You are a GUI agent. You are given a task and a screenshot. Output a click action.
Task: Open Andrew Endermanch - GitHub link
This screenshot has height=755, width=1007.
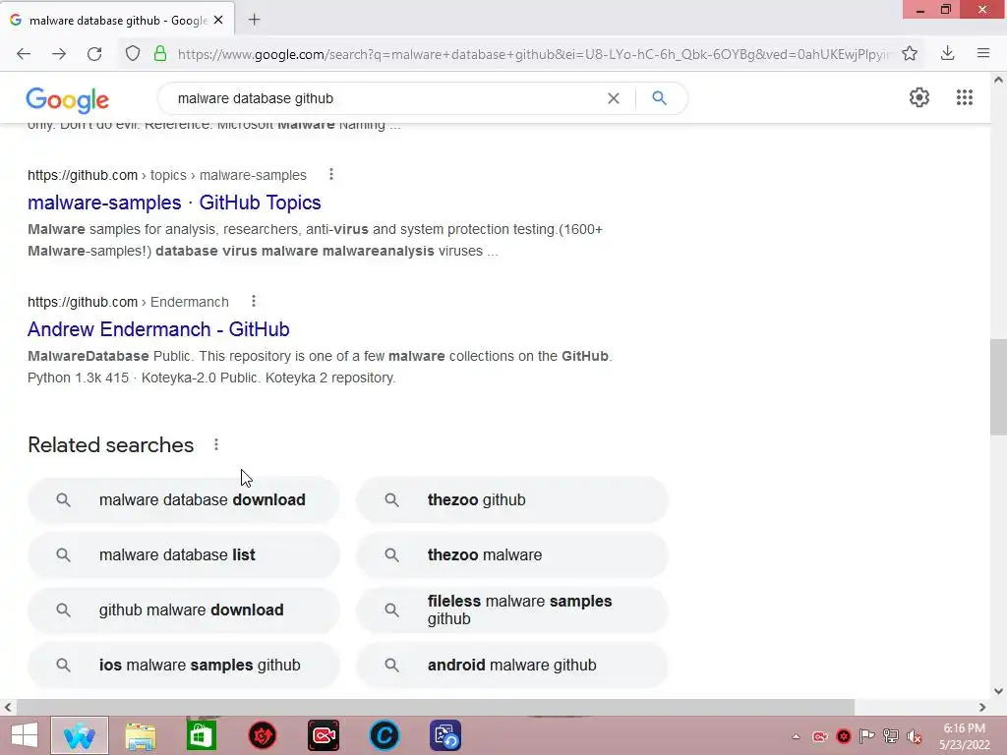(x=158, y=329)
